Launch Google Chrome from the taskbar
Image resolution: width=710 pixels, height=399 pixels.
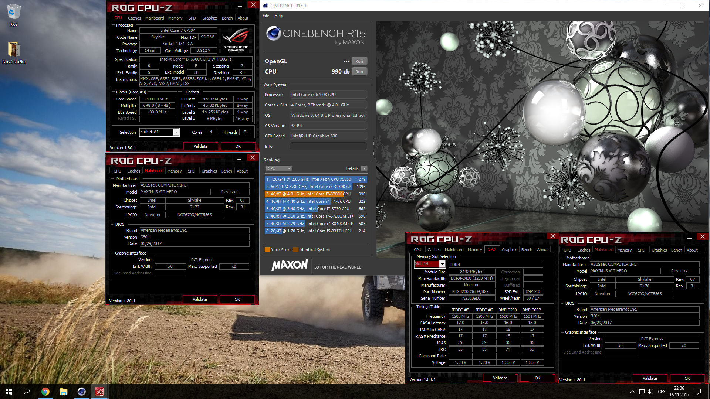45,392
